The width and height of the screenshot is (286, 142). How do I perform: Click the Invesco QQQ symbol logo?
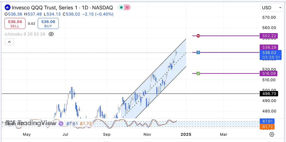point(8,8)
